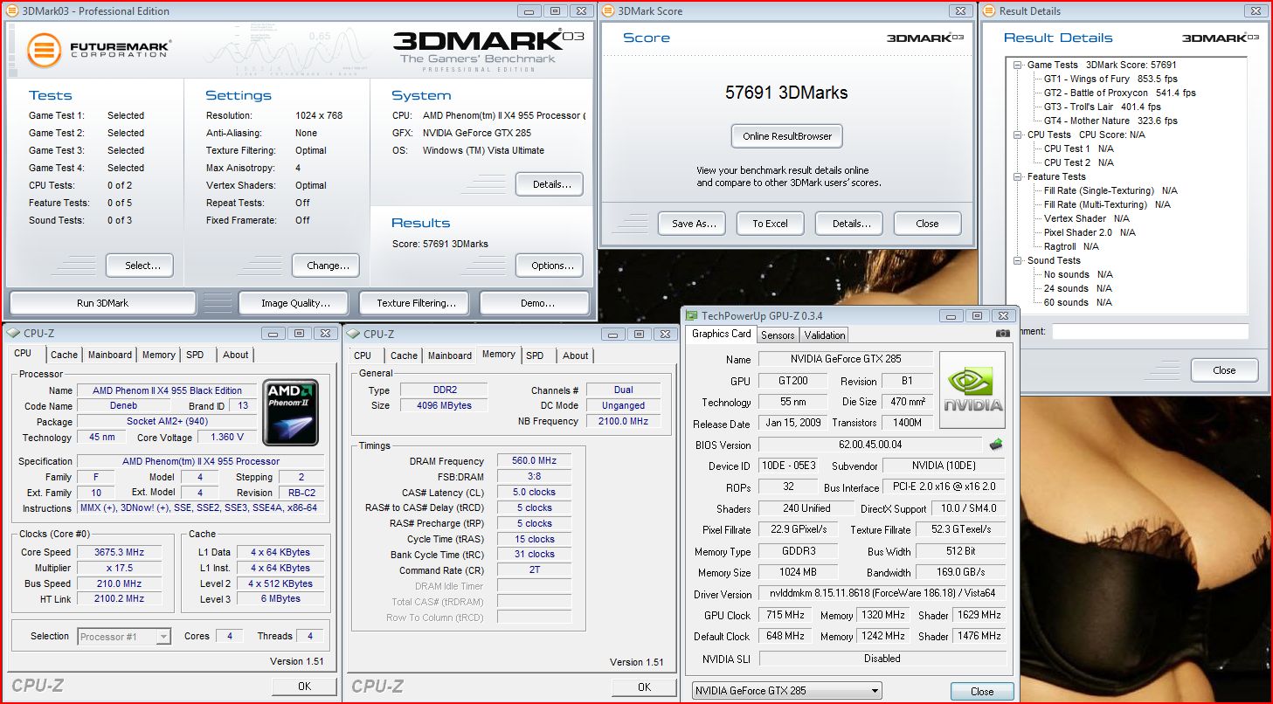Click the BIOS Version 62.00.45.00.04 field

coord(870,445)
